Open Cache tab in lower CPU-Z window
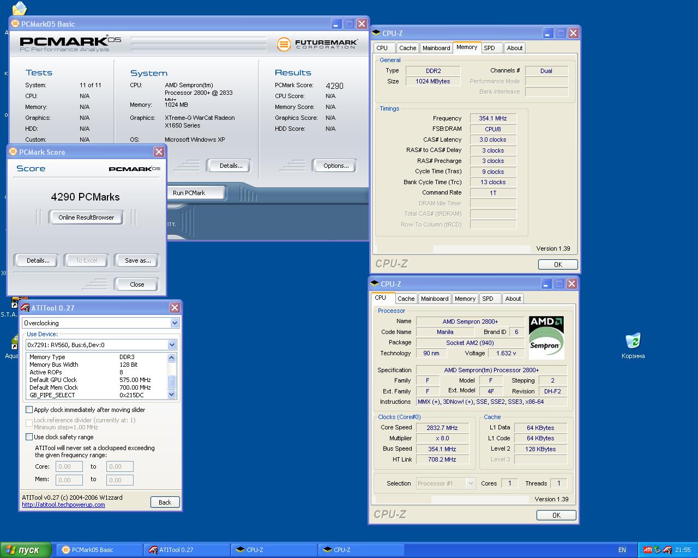This screenshot has width=698, height=558. [x=406, y=299]
